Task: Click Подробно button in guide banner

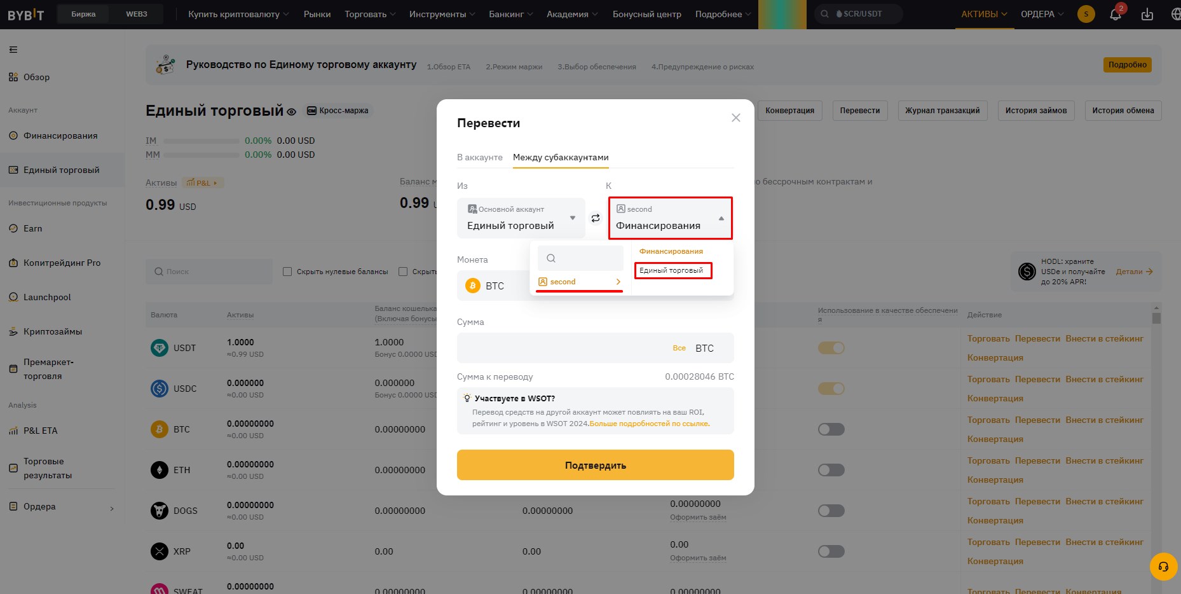Action: point(1128,65)
